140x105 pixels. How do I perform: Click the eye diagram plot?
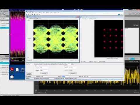[x=56, y=39]
